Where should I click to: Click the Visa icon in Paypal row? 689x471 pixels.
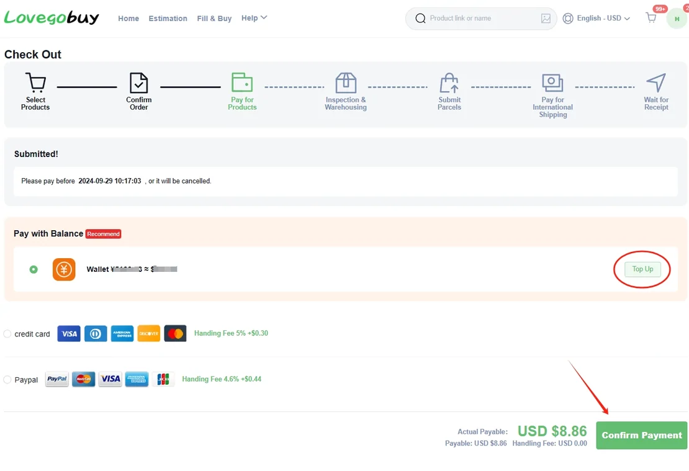[x=110, y=379]
